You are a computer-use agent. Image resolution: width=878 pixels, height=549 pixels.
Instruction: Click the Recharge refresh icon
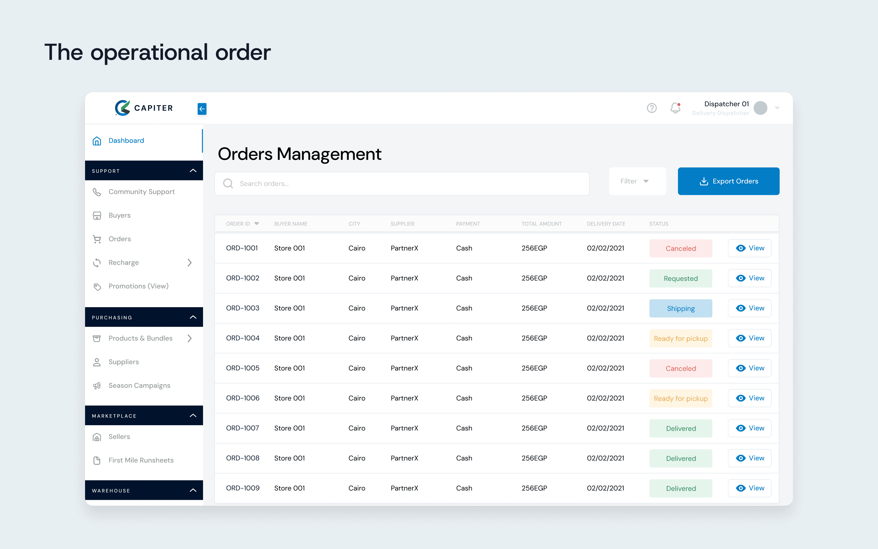[97, 262]
